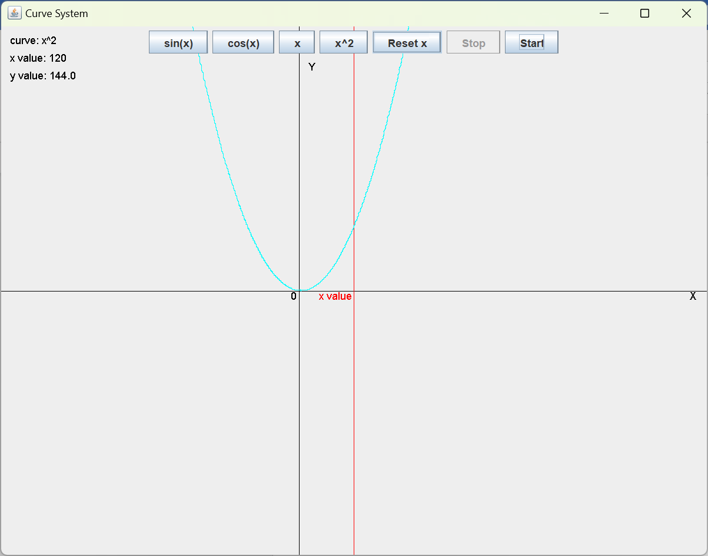Image resolution: width=708 pixels, height=556 pixels.
Task: Click the X axis label
Action: pyautogui.click(x=693, y=296)
